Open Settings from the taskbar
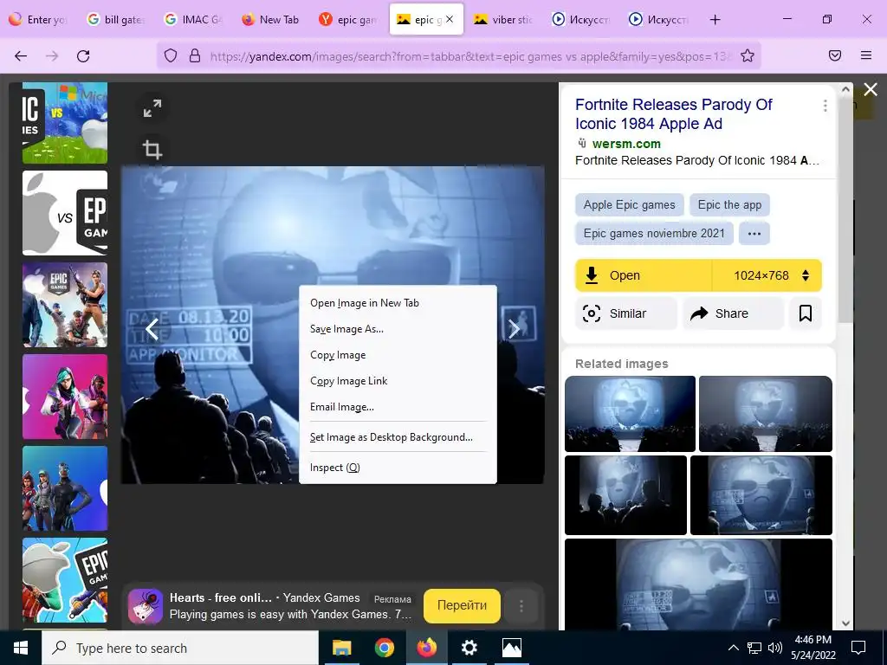The image size is (887, 665). pyautogui.click(x=469, y=648)
